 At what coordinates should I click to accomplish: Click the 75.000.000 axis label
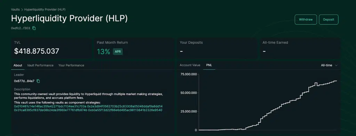(x=188, y=74)
